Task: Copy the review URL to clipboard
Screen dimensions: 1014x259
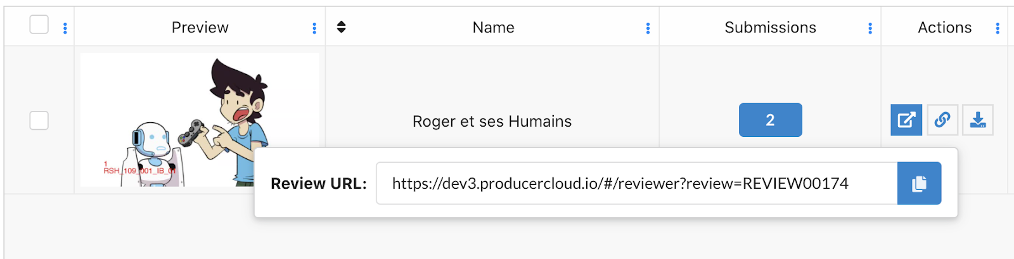Action: (919, 183)
